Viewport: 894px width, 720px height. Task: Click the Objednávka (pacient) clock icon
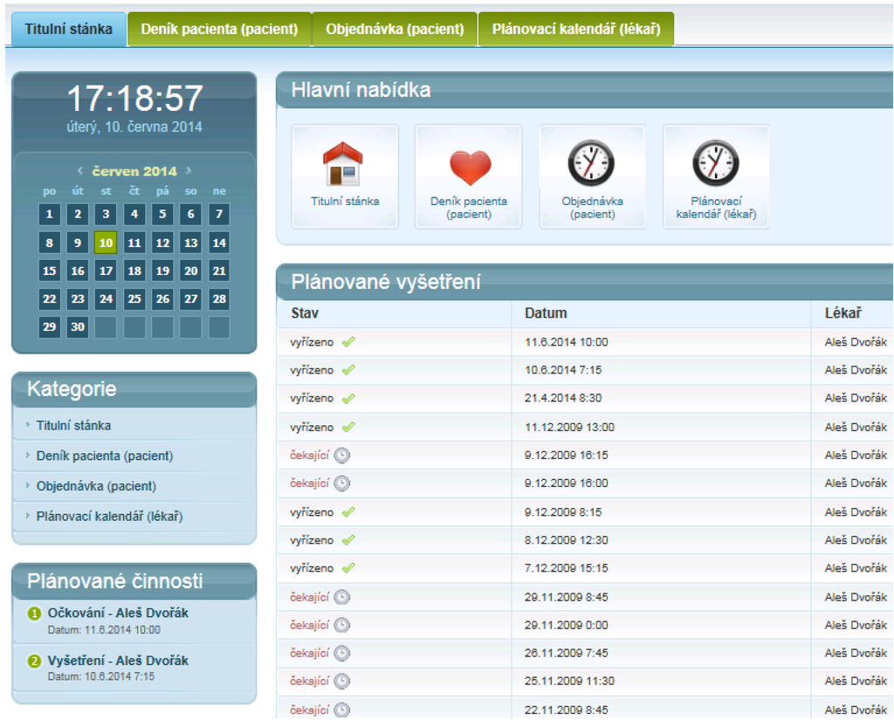592,163
